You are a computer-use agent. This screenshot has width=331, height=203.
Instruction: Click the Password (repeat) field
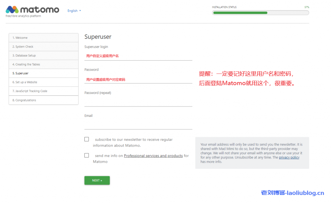tap(138, 102)
